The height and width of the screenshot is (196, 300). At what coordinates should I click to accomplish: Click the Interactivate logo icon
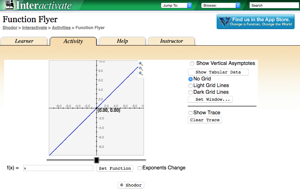[x=10, y=5]
